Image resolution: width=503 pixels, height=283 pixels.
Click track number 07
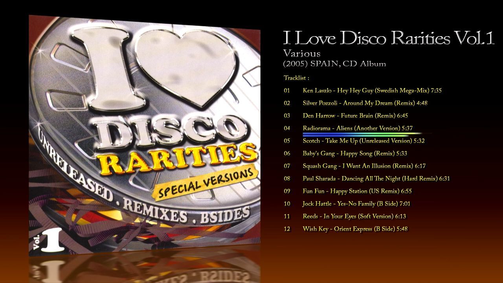tap(286, 166)
